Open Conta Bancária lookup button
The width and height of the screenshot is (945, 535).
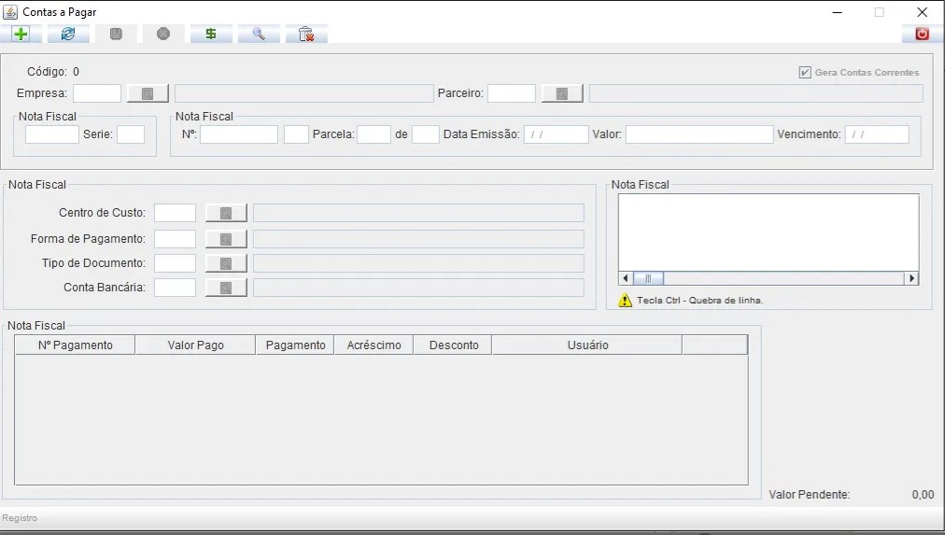click(x=226, y=288)
